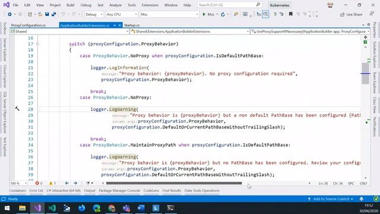Click the Open File folder icon
Image resolution: width=380 pixels, height=214 pixels.
point(40,14)
